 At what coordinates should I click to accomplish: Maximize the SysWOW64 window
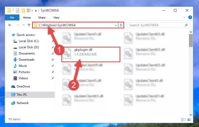[x=175, y=10]
